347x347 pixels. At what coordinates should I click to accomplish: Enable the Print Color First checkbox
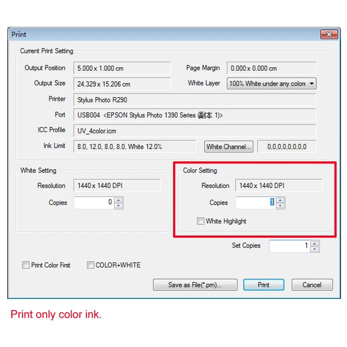pos(26,265)
